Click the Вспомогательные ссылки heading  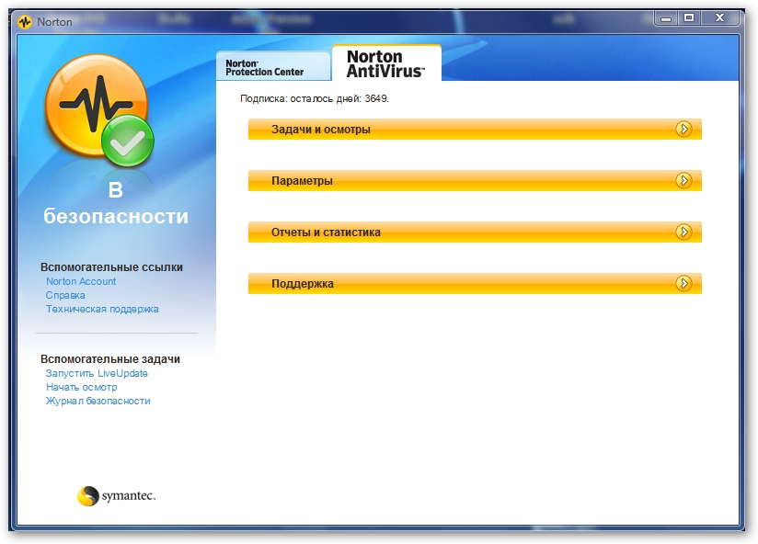coord(111,267)
